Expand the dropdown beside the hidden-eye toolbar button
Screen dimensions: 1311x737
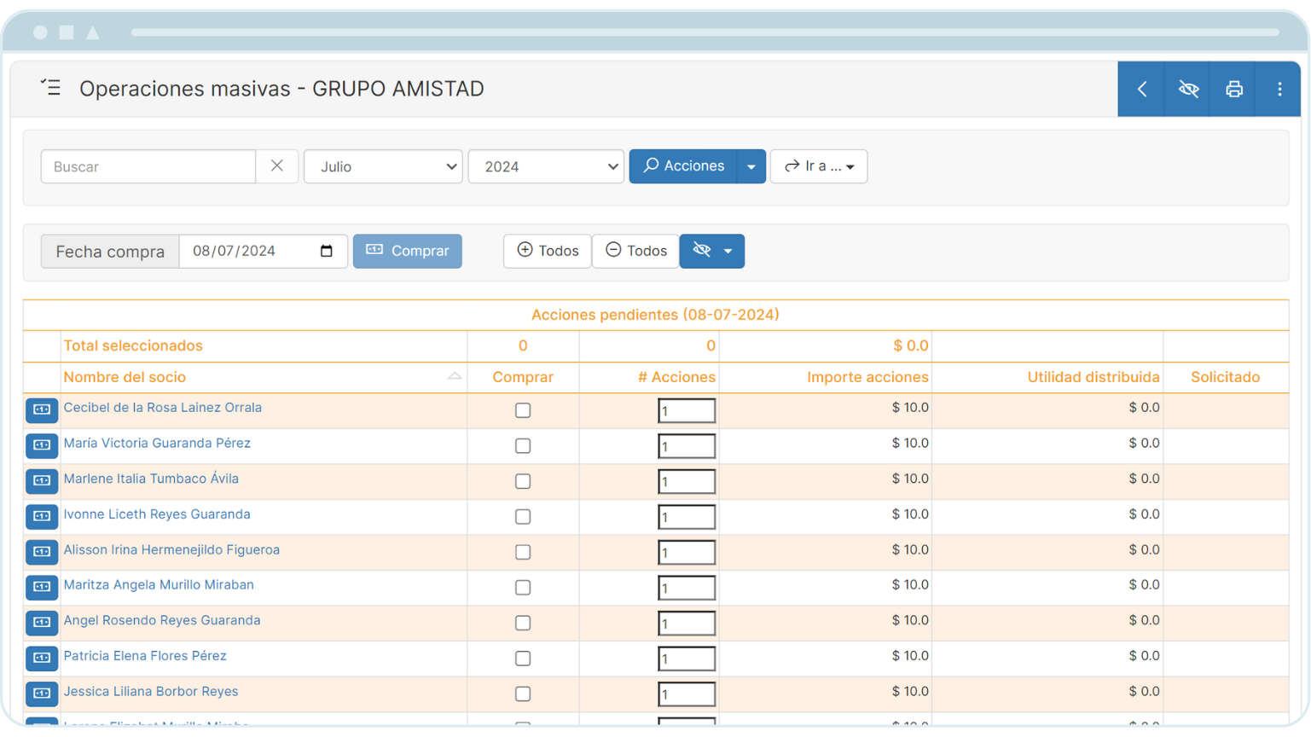(x=728, y=251)
